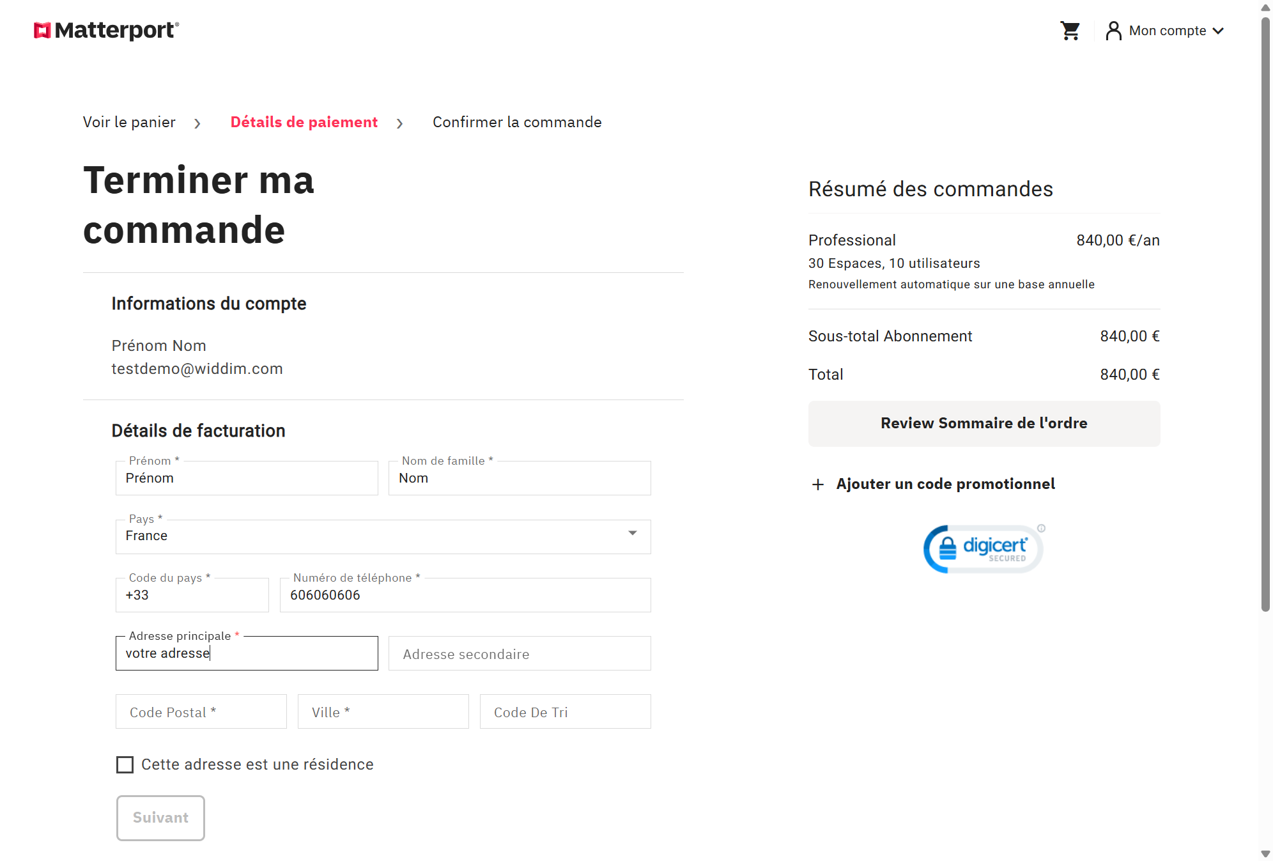1273x861 pixels.
Task: Click the 840,00 €/an price text
Action: (x=1118, y=240)
